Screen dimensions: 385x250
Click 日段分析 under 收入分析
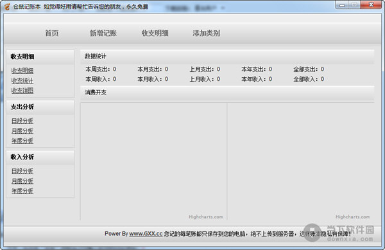[22, 171]
